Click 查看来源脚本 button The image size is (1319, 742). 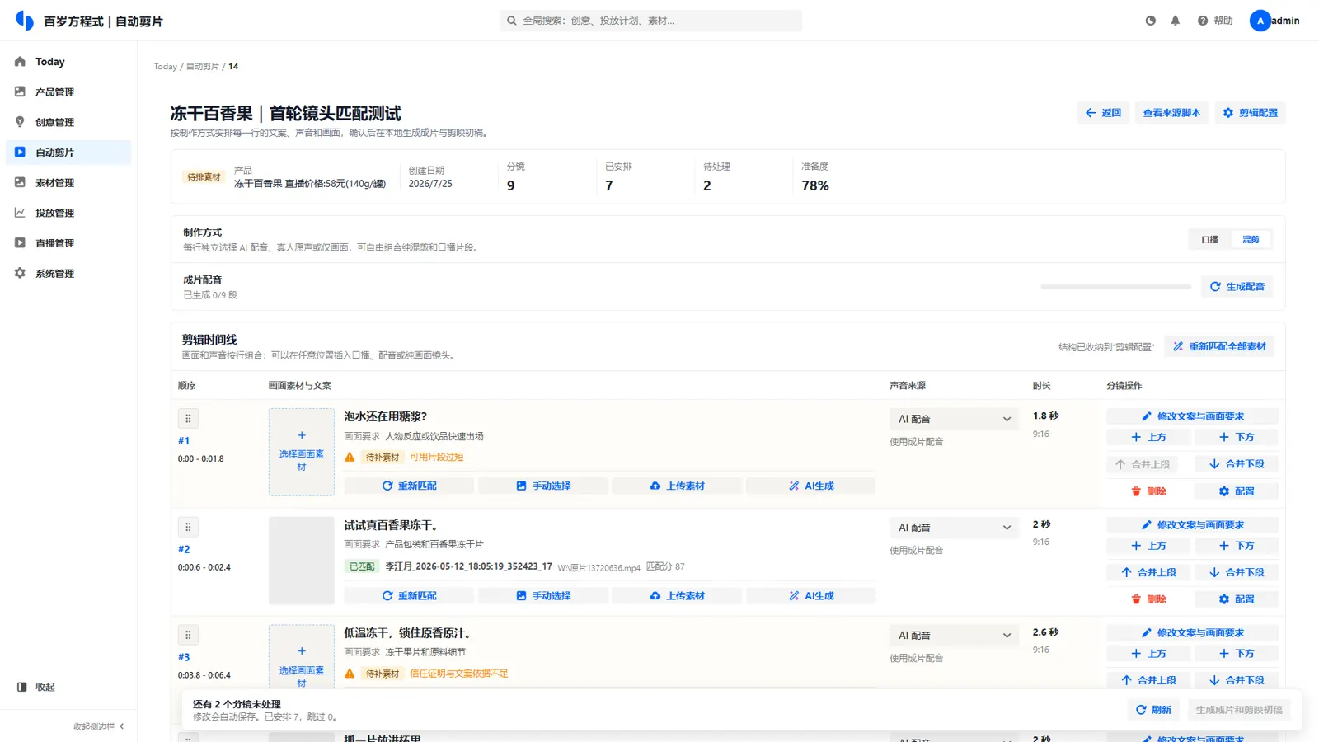pos(1171,113)
